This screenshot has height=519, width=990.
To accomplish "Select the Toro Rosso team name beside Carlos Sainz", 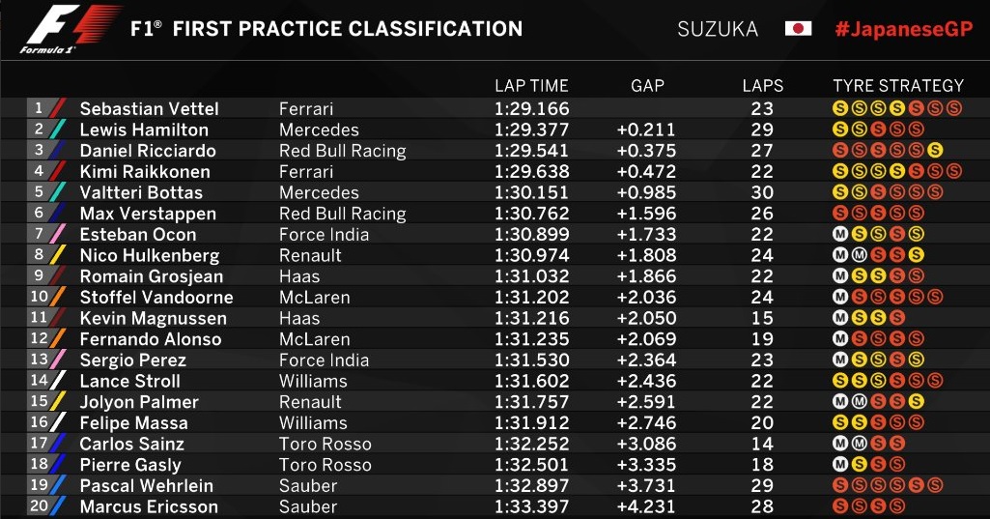I will click(x=325, y=445).
